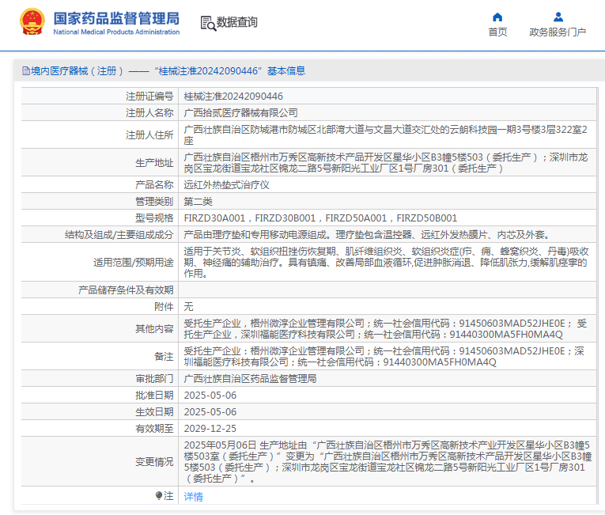Click product name 远红外热垫式治疗仪

[226, 184]
